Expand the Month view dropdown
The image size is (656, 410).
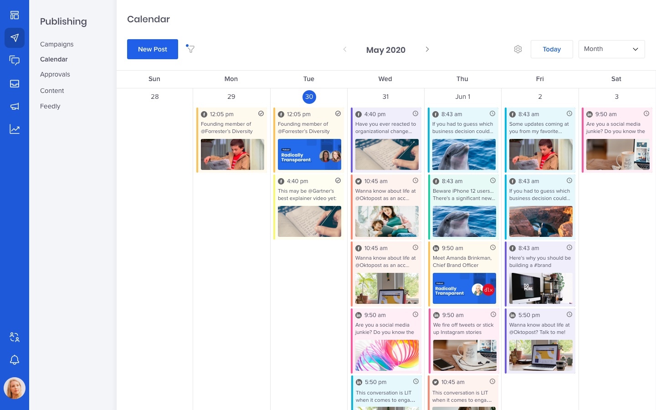pos(611,49)
